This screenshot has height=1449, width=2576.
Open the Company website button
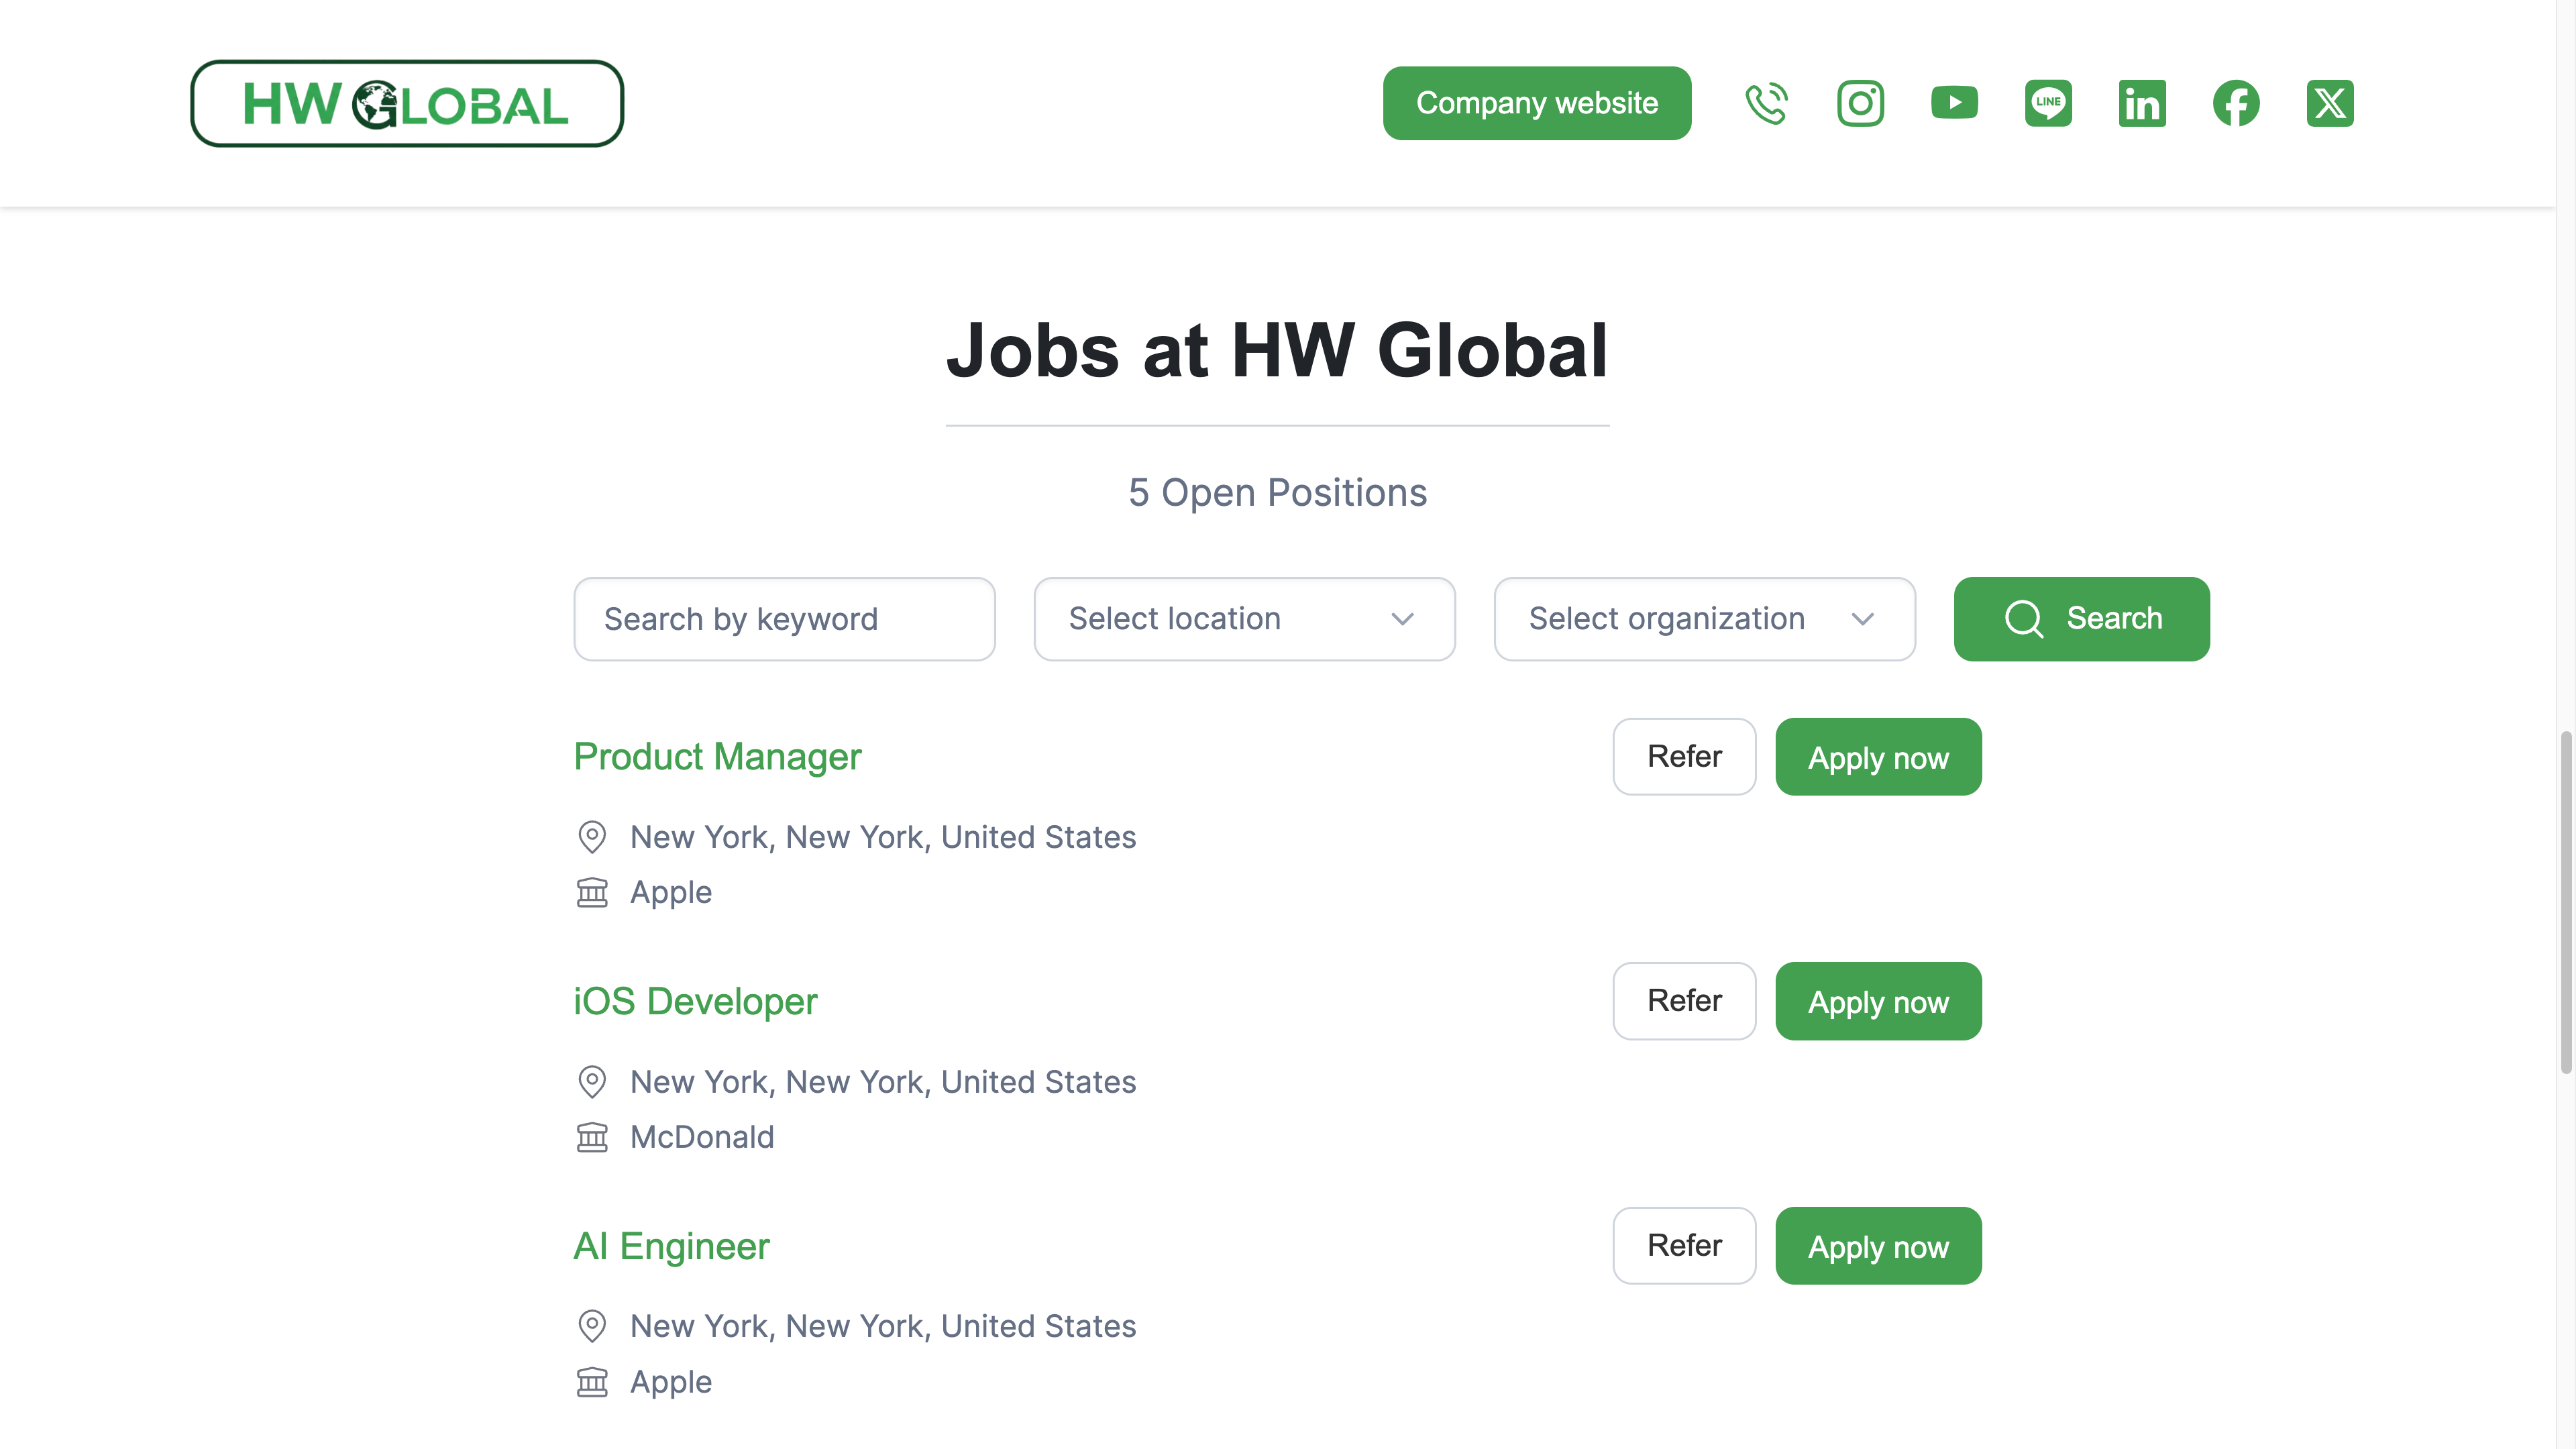[x=1536, y=103]
